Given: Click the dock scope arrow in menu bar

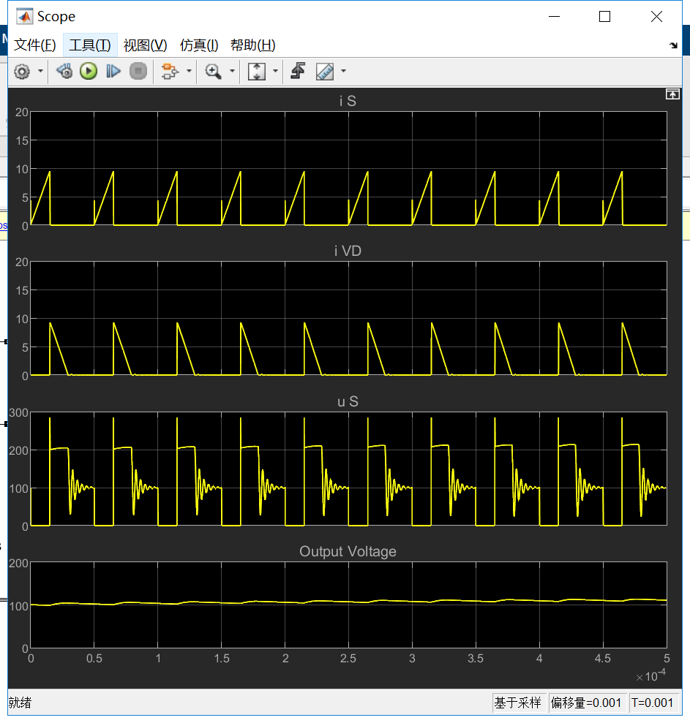Looking at the screenshot, I should (673, 45).
